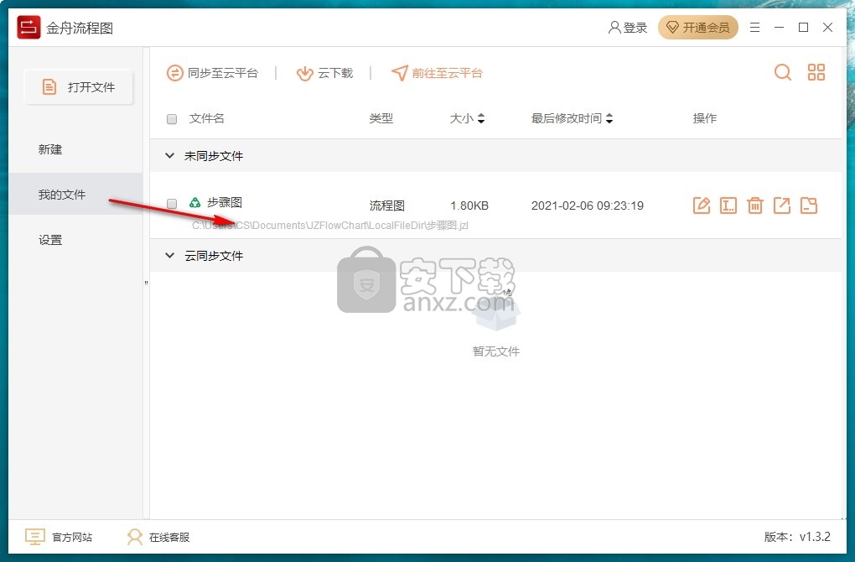Click the 金舟流程图 app logo icon
The height and width of the screenshot is (562, 855).
[28, 28]
